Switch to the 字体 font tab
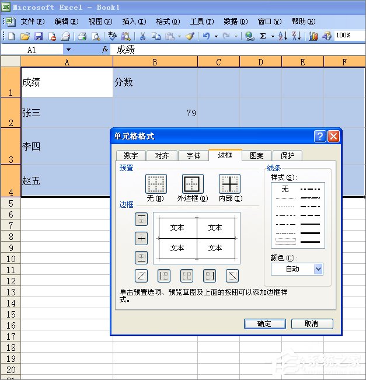 point(193,155)
